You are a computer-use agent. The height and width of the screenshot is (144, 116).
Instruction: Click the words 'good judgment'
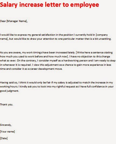point(9,91)
